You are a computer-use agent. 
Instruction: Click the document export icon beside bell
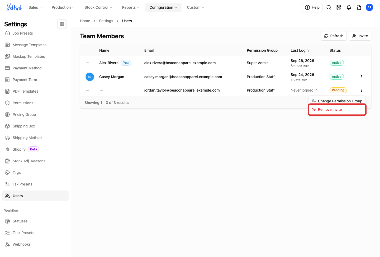coord(359,7)
